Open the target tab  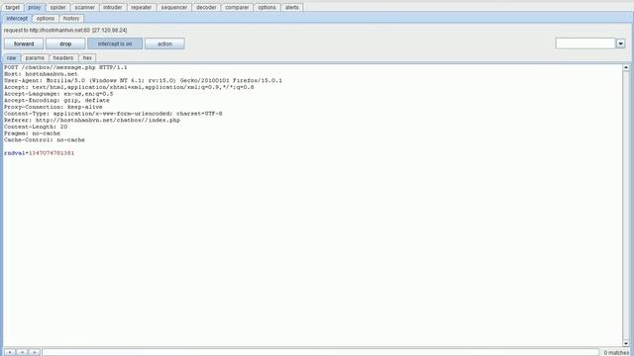(x=13, y=7)
